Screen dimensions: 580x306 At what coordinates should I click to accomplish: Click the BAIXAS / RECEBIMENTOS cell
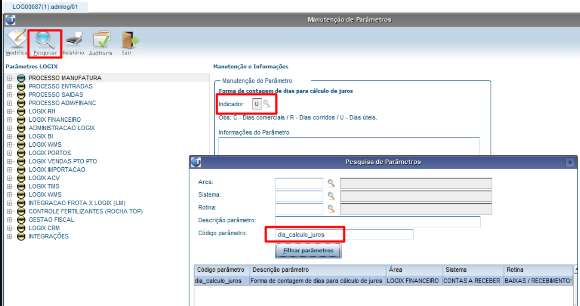click(538, 281)
